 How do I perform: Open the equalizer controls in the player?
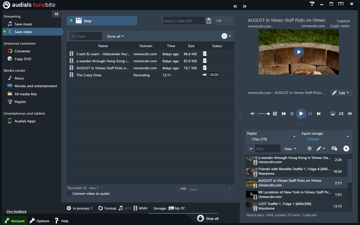(275, 114)
